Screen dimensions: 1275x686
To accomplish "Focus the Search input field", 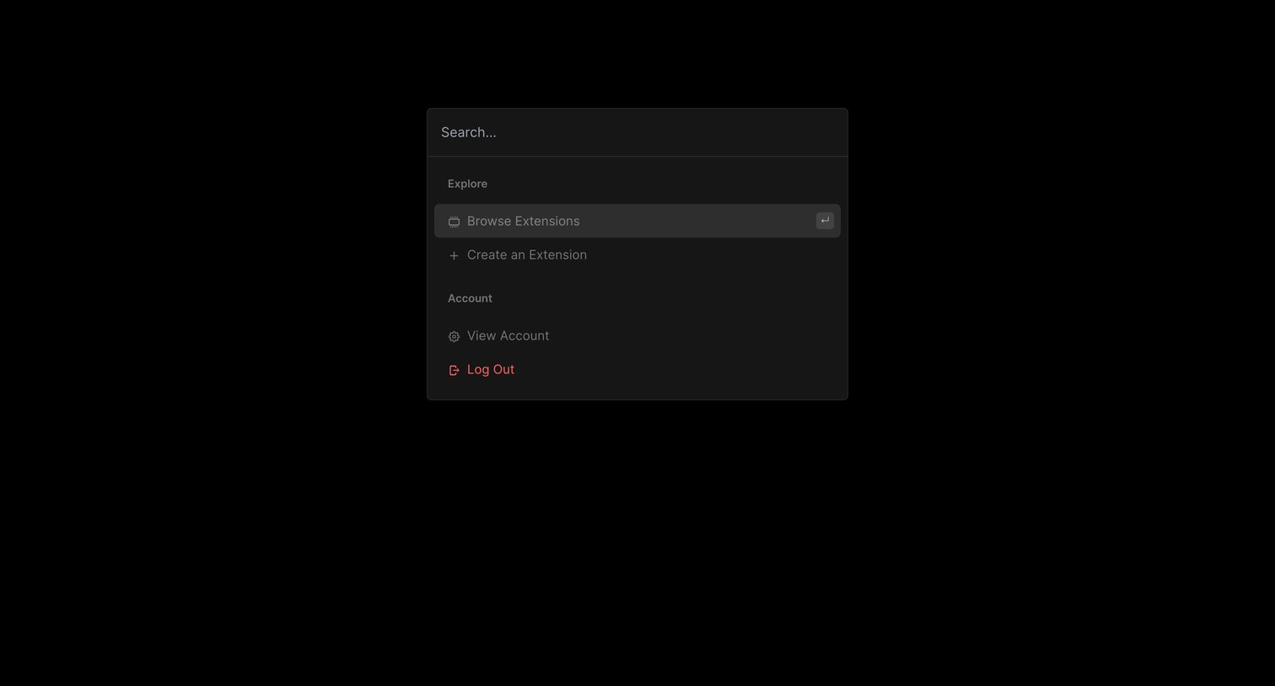I will pyautogui.click(x=637, y=132).
